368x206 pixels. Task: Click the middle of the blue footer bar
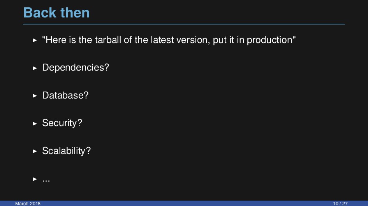point(184,203)
